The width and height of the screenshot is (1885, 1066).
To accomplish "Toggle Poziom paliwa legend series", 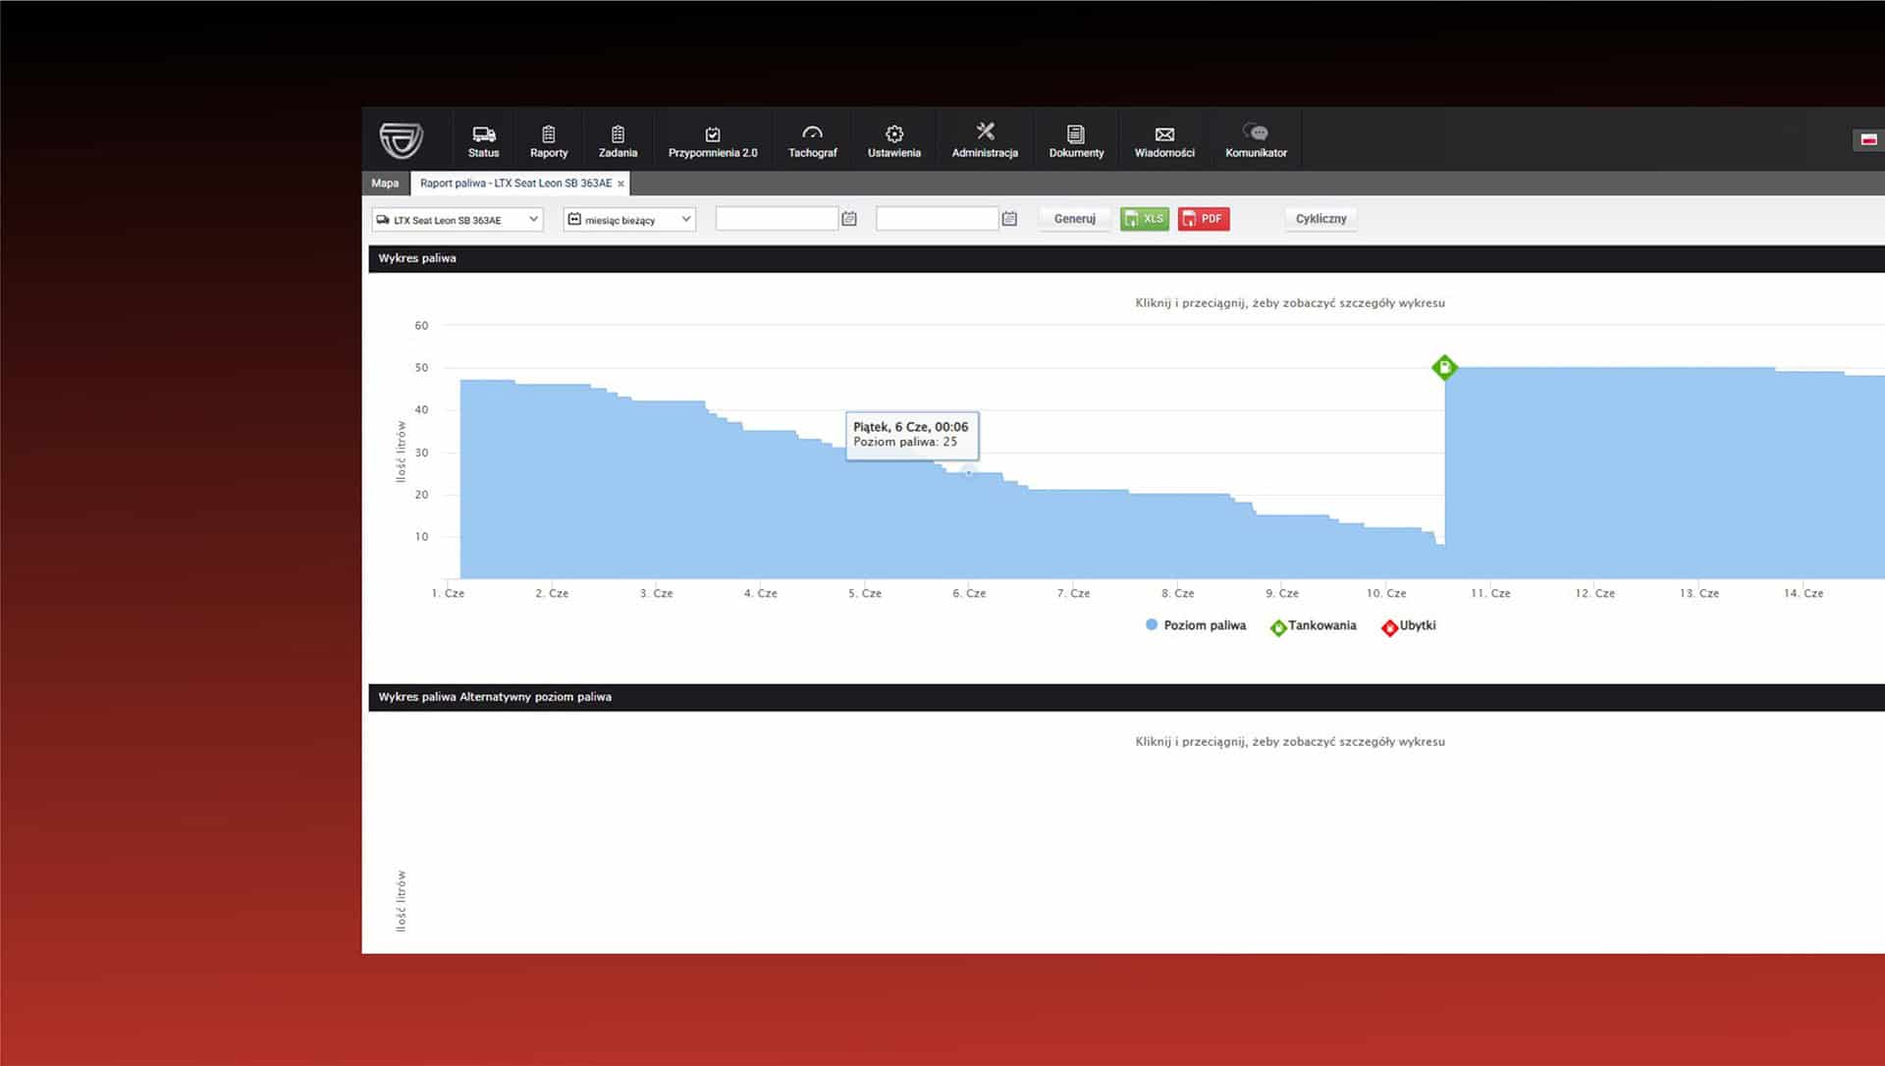I will [x=1196, y=625].
